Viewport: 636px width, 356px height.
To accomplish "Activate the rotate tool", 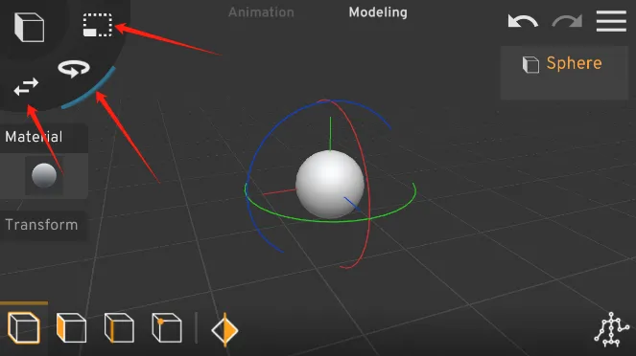I will pos(74,68).
